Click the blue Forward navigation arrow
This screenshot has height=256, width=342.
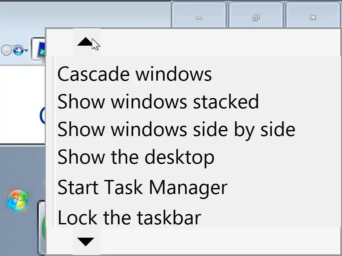click(18, 51)
